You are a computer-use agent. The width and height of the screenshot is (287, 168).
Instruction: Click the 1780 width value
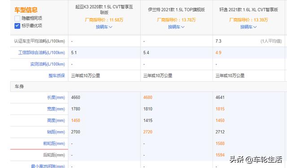(76, 109)
